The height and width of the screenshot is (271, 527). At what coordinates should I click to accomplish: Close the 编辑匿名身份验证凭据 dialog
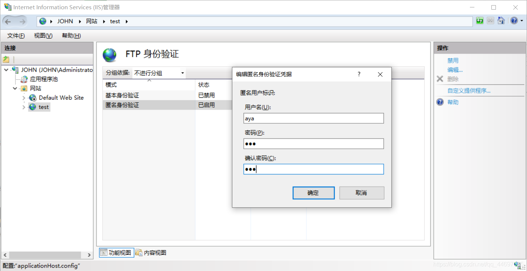(x=380, y=74)
